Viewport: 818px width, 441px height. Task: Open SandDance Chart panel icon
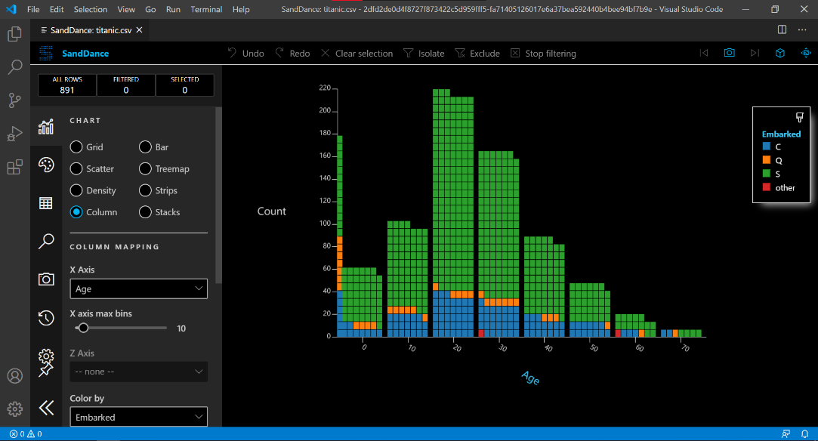46,127
